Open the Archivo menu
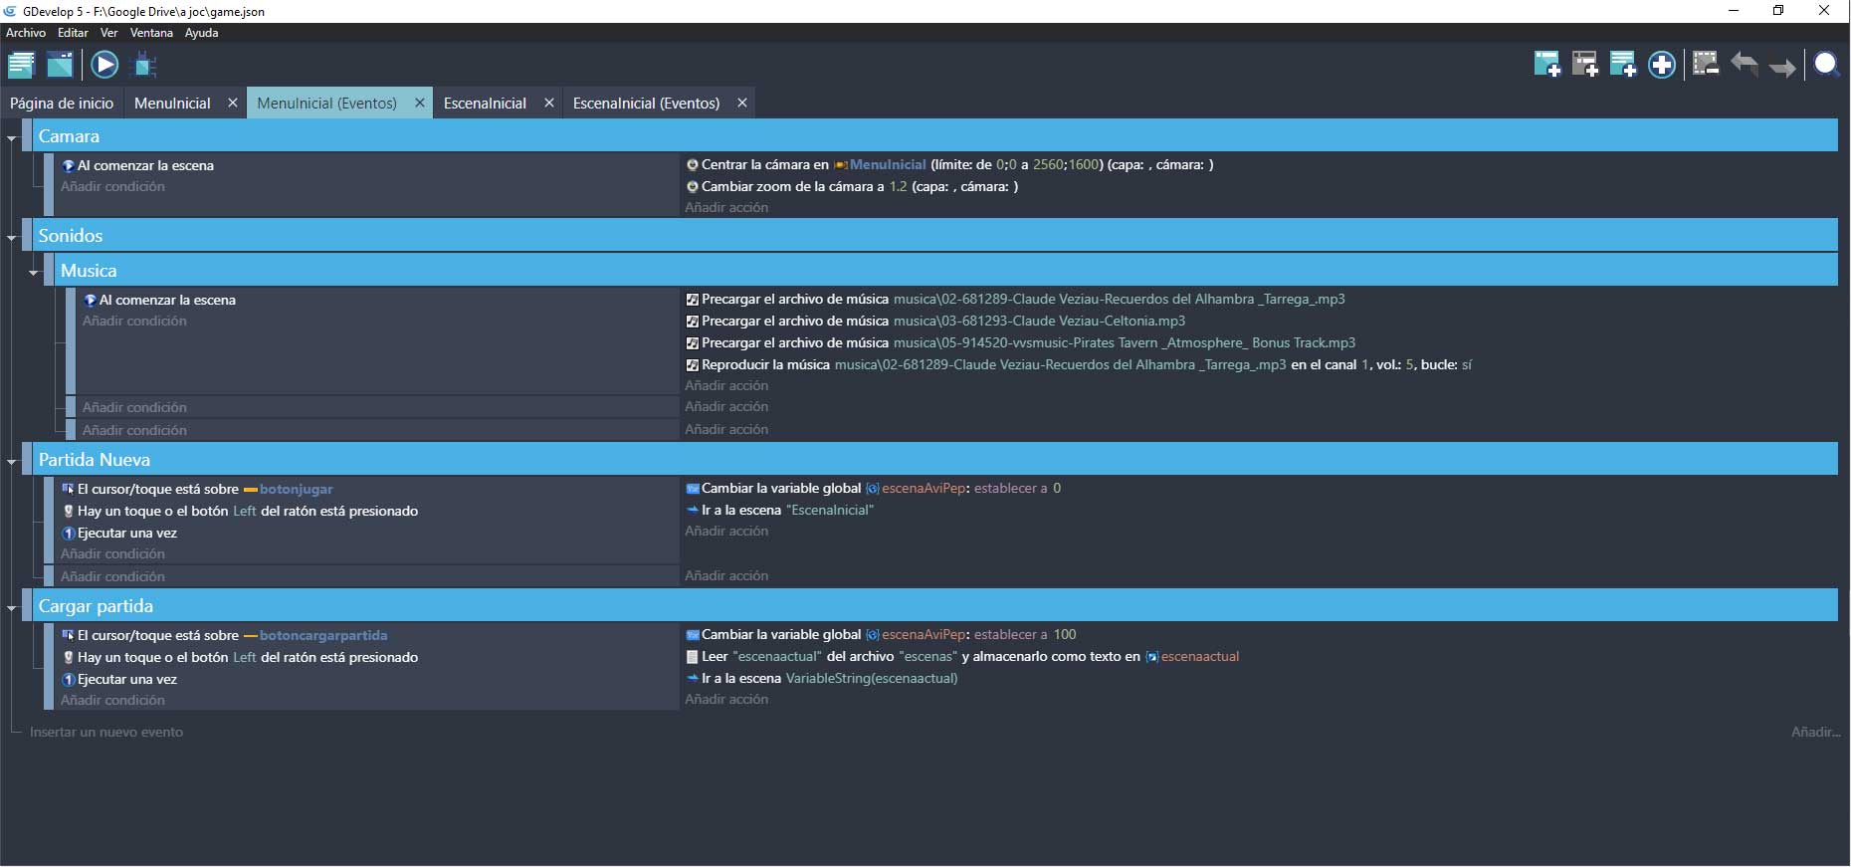 [26, 33]
